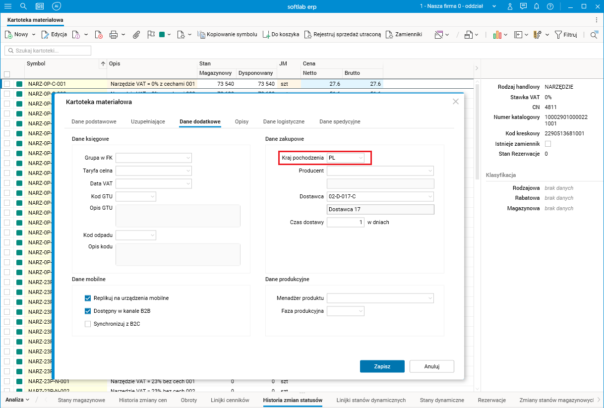Open the hamburger main menu
Viewport: 604px width, 408px height.
pyautogui.click(x=8, y=6)
